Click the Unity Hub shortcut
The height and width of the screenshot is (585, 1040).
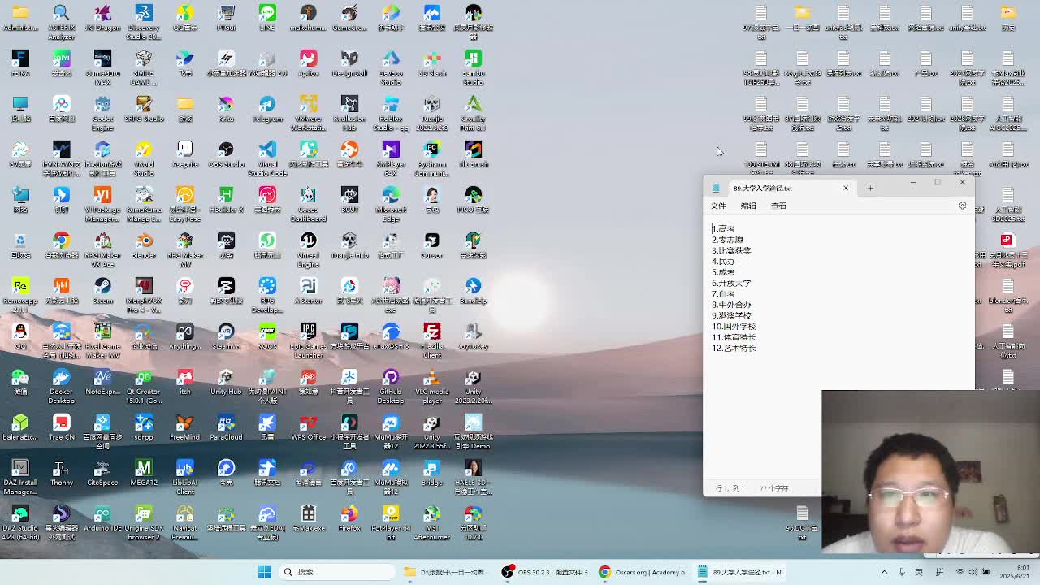tap(226, 378)
